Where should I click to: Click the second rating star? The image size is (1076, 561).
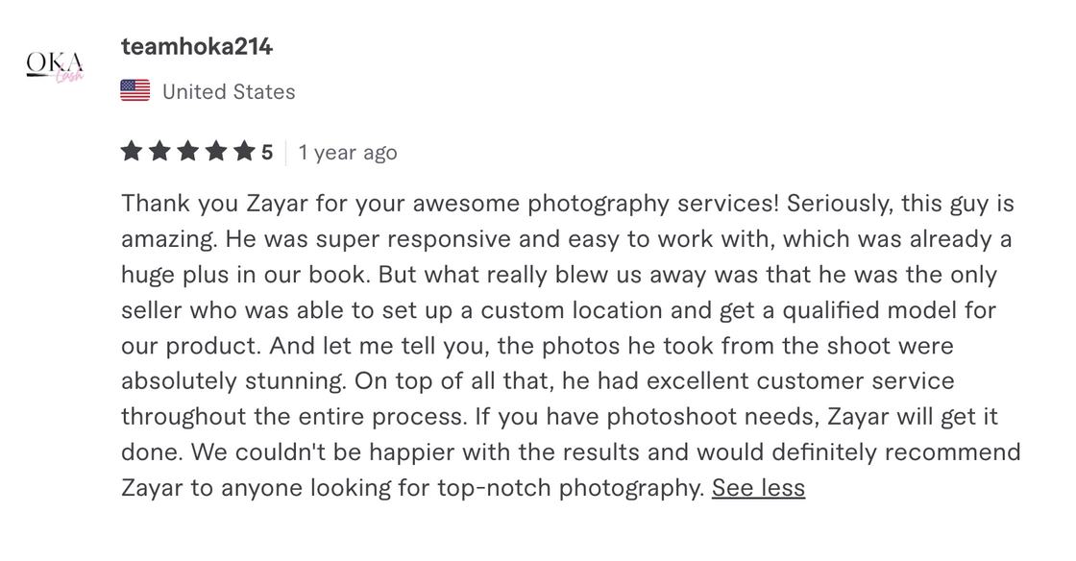tap(159, 152)
